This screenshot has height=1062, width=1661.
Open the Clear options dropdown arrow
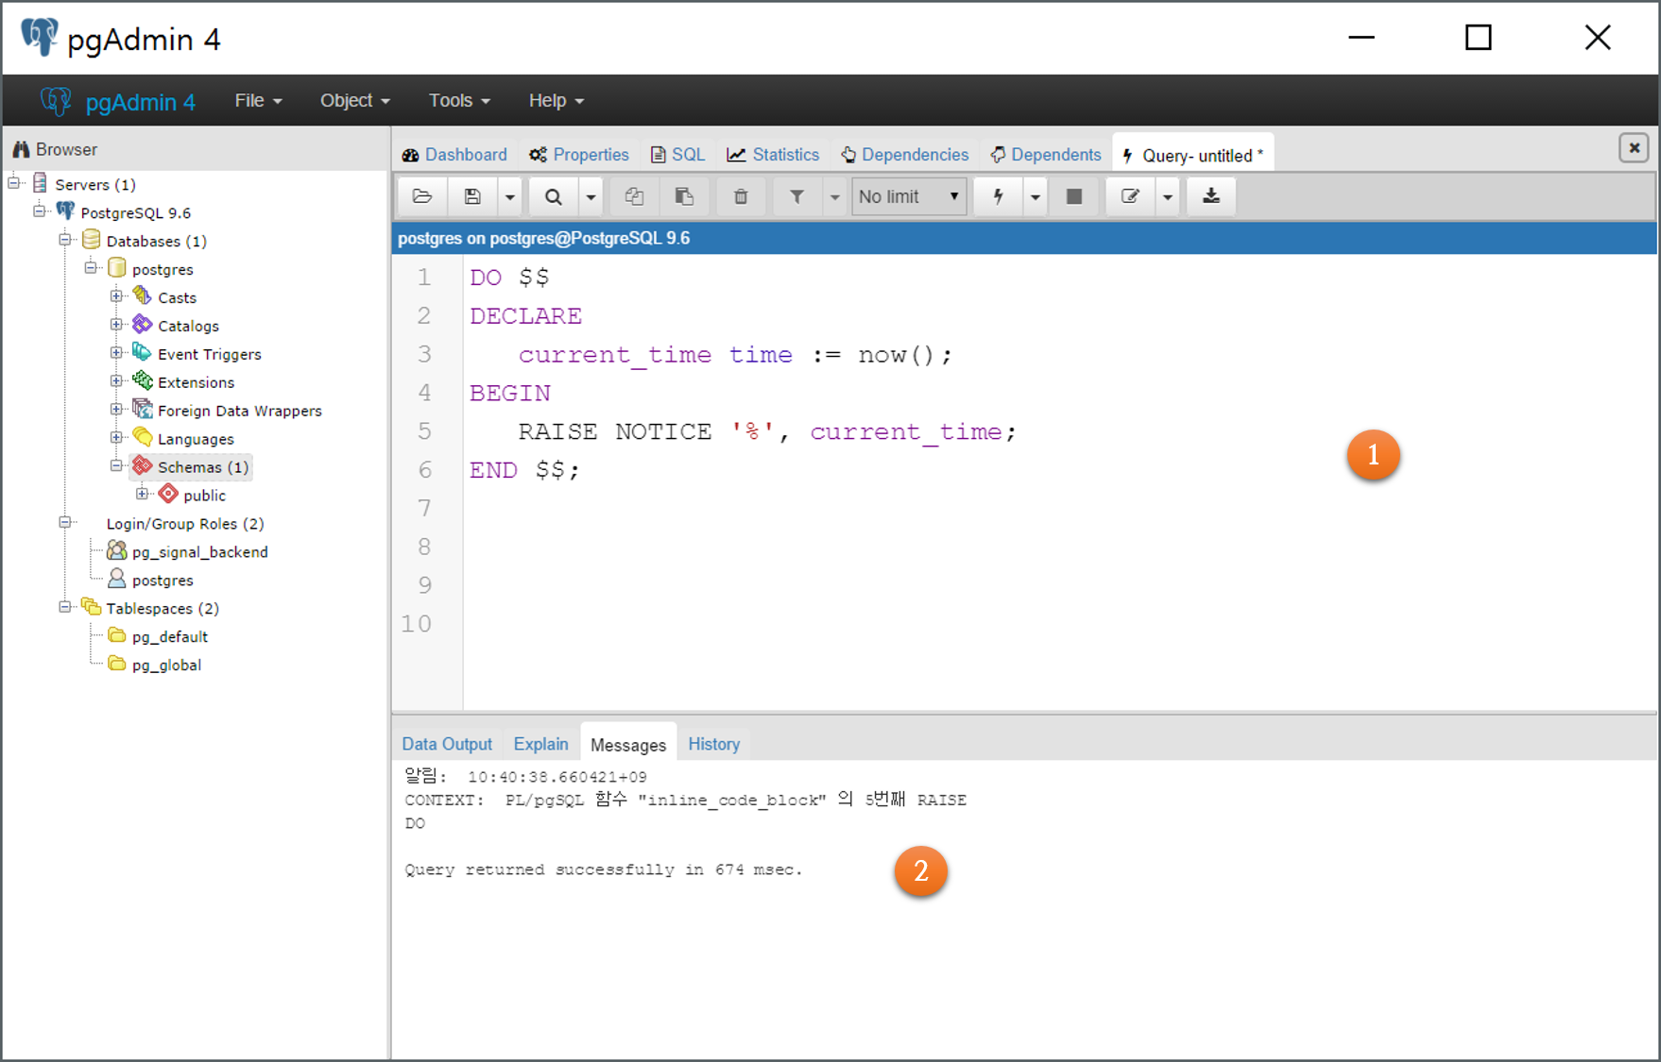click(x=1168, y=196)
